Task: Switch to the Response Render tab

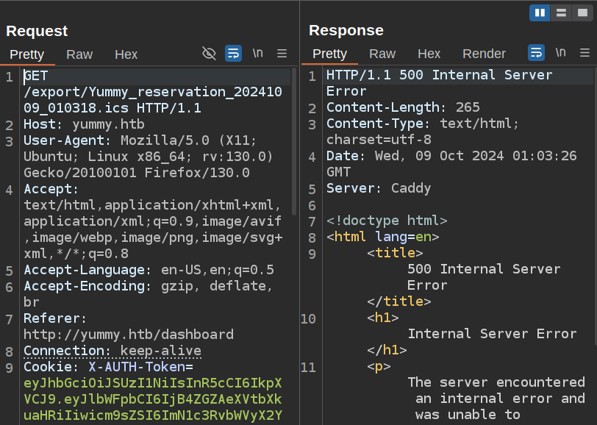Action: tap(484, 54)
